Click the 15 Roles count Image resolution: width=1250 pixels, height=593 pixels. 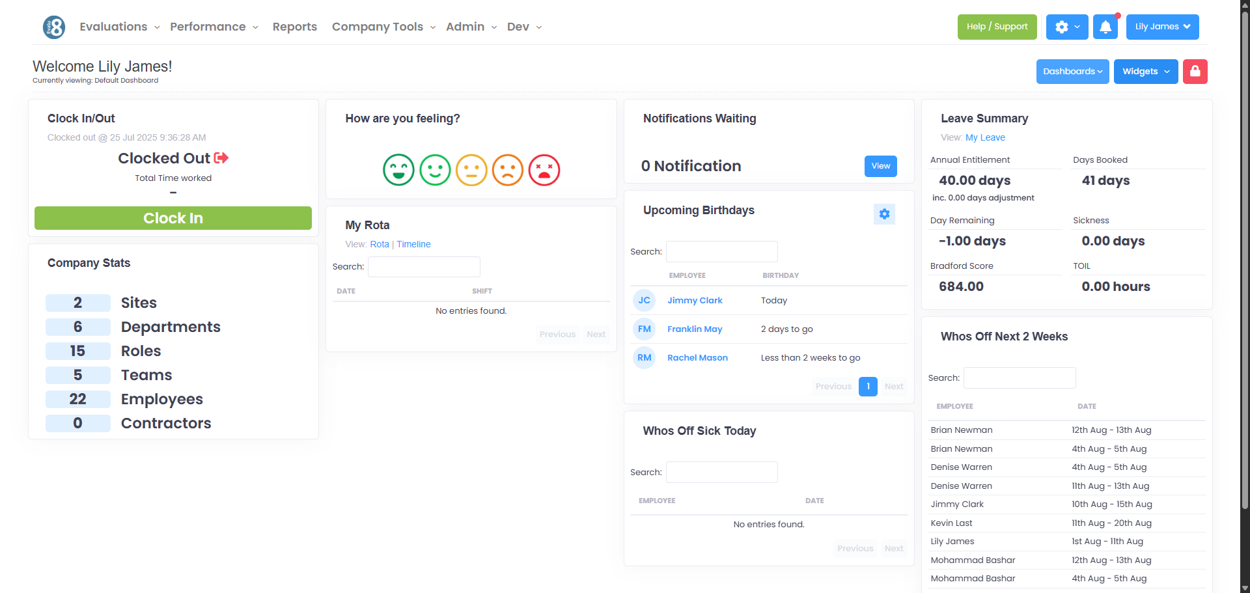(x=78, y=351)
